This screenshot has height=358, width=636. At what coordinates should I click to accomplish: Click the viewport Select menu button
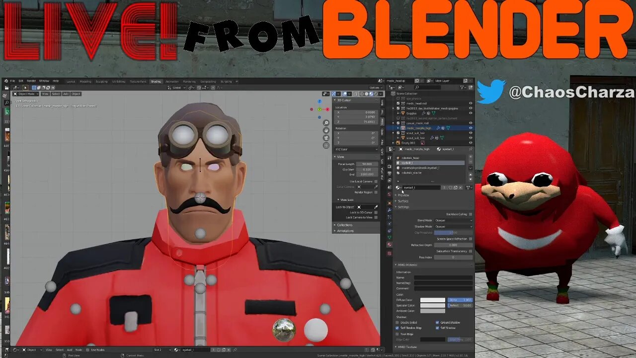pos(56,93)
